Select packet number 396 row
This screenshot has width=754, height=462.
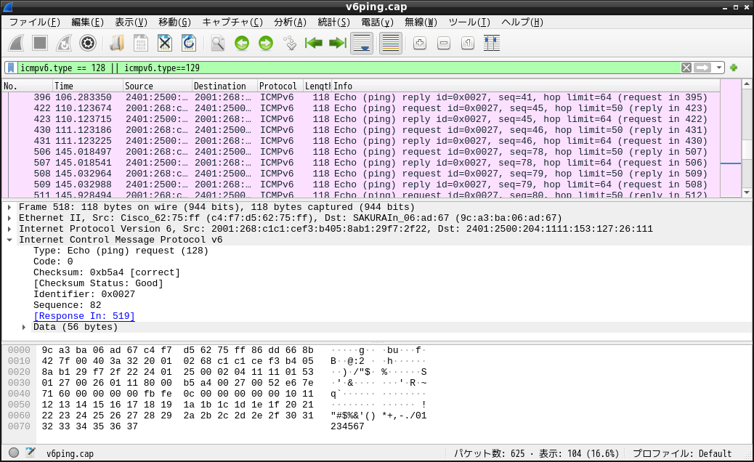[360, 97]
